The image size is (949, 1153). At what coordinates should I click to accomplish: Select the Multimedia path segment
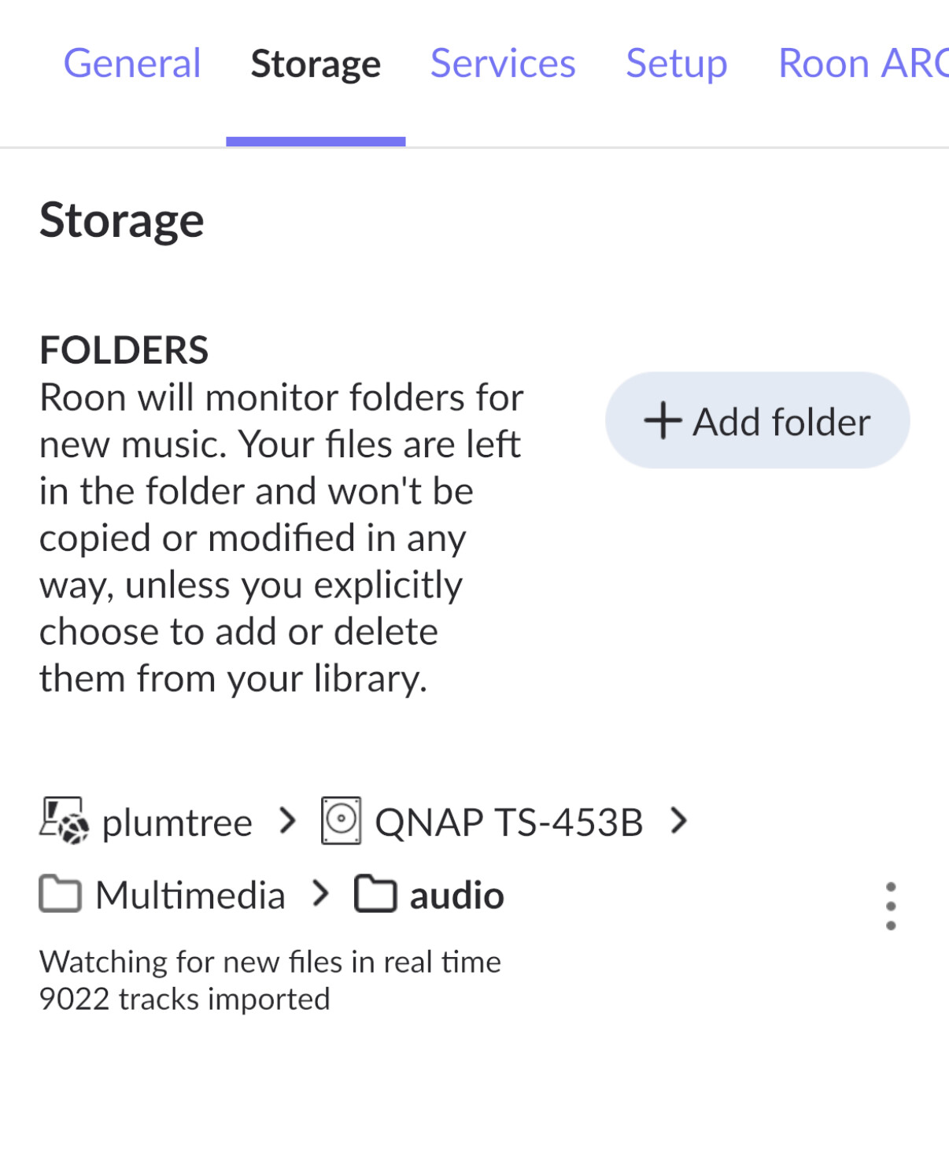[x=190, y=896]
